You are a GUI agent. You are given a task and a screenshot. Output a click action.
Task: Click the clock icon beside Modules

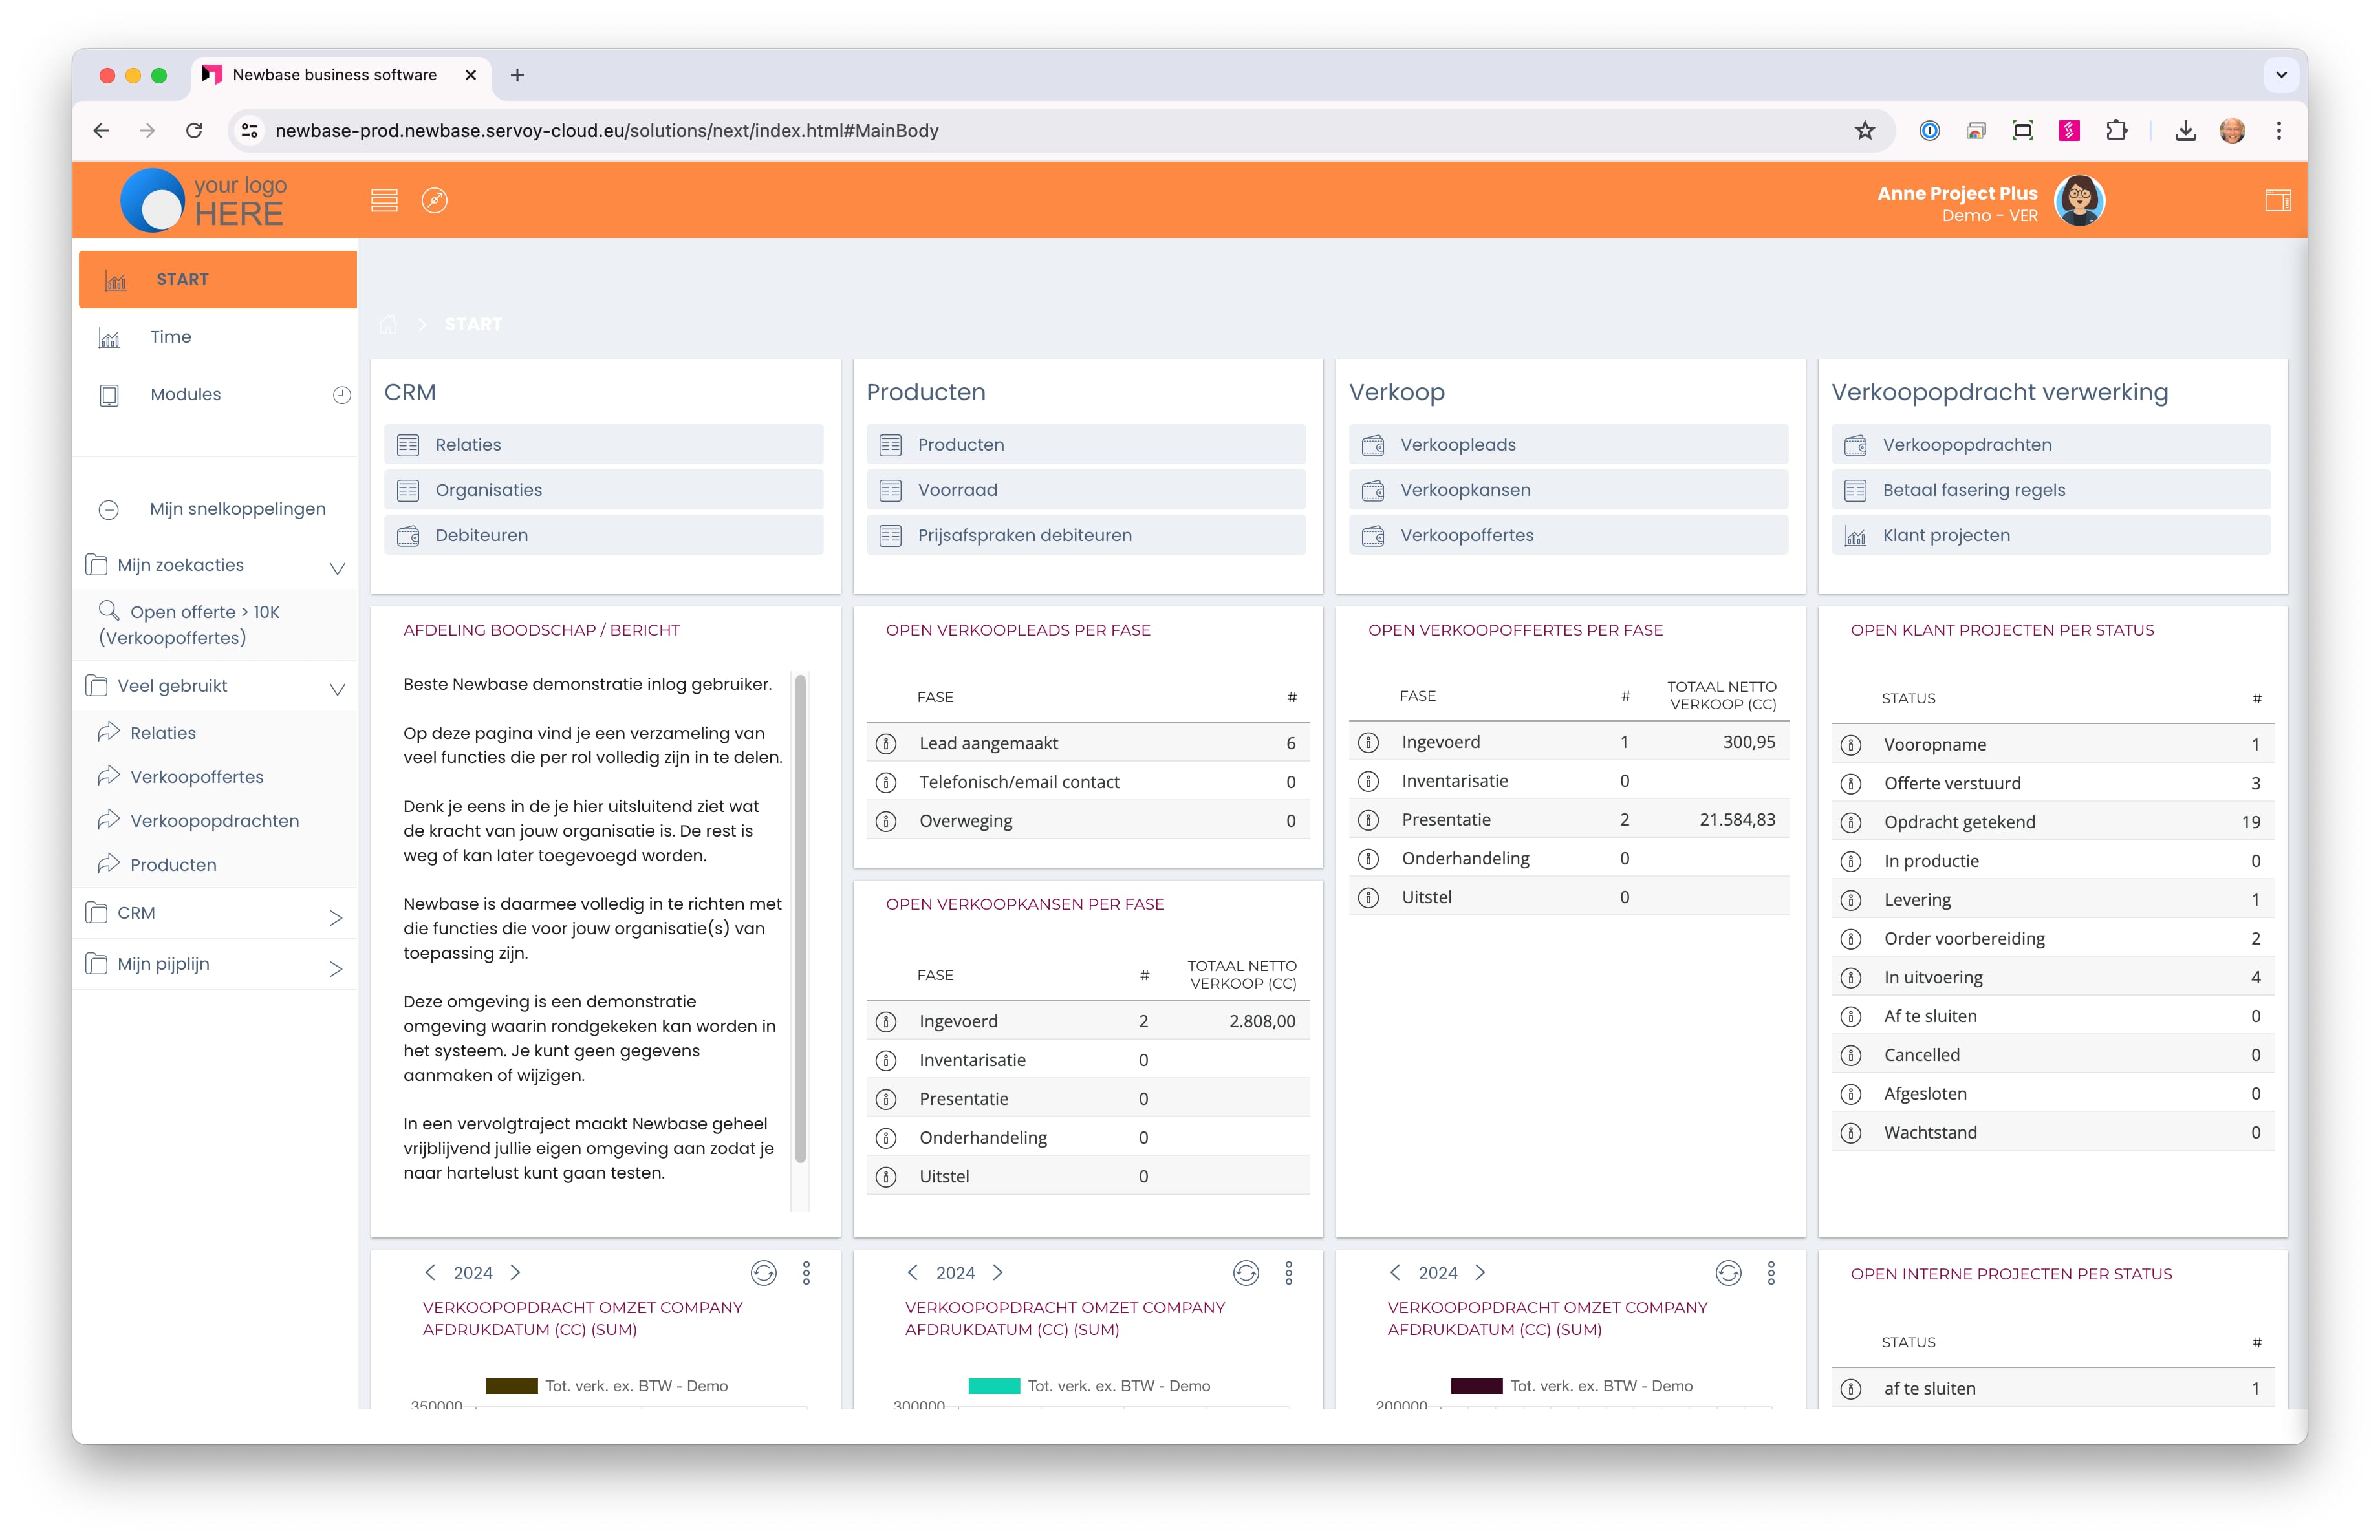[342, 395]
